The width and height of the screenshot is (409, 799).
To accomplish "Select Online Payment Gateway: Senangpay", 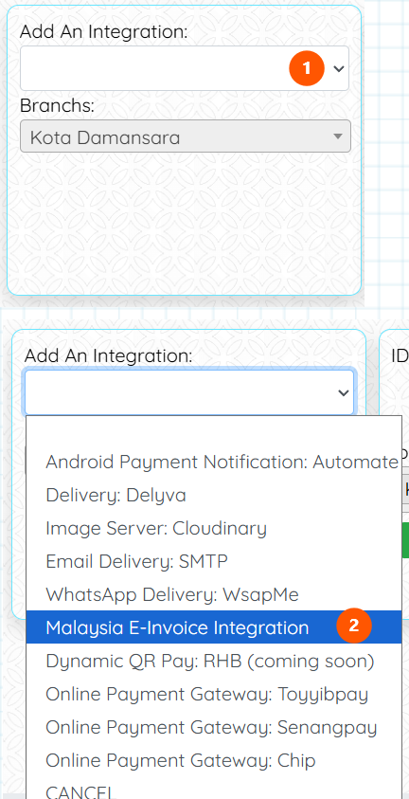I will tap(214, 727).
